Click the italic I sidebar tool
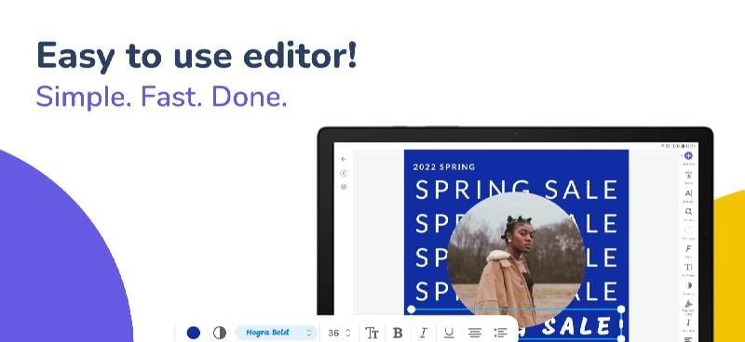The image size is (745, 342). tap(688, 322)
